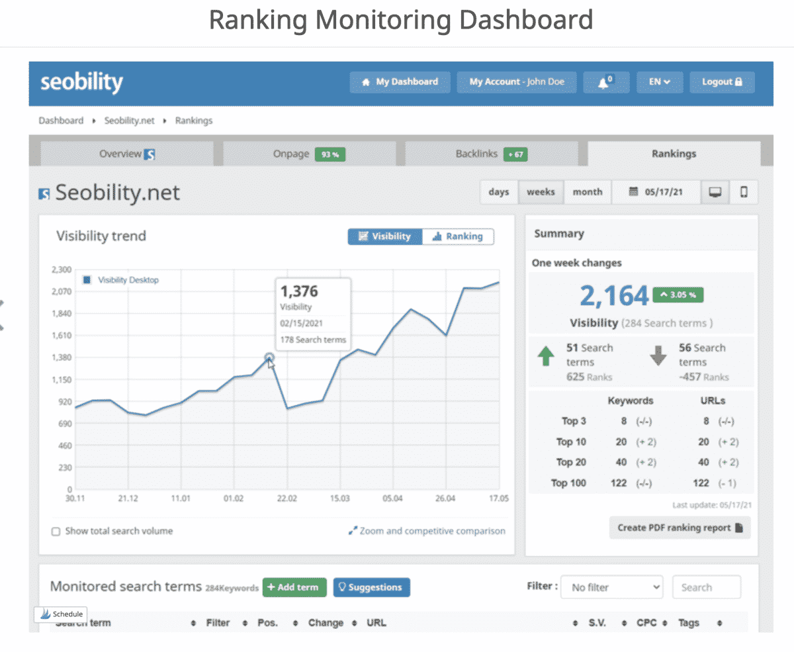Click the notification bell icon
Image resolution: width=794 pixels, height=652 pixels.
click(x=605, y=82)
